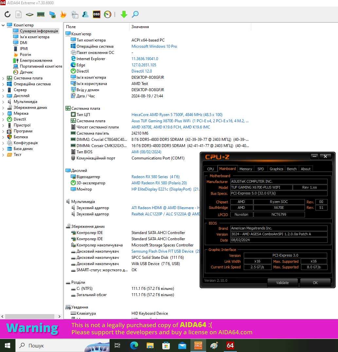Open Radeon RX 580 Series link
338x352 pixels.
tap(155, 177)
